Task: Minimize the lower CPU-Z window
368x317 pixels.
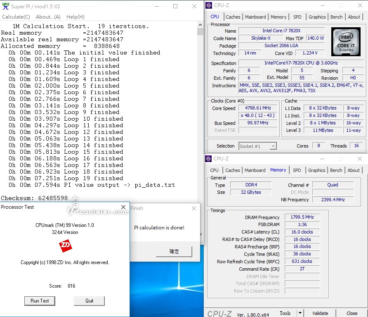Action: click(x=322, y=159)
